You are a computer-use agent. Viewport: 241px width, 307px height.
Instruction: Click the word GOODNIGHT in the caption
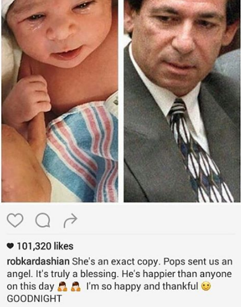click(34, 298)
